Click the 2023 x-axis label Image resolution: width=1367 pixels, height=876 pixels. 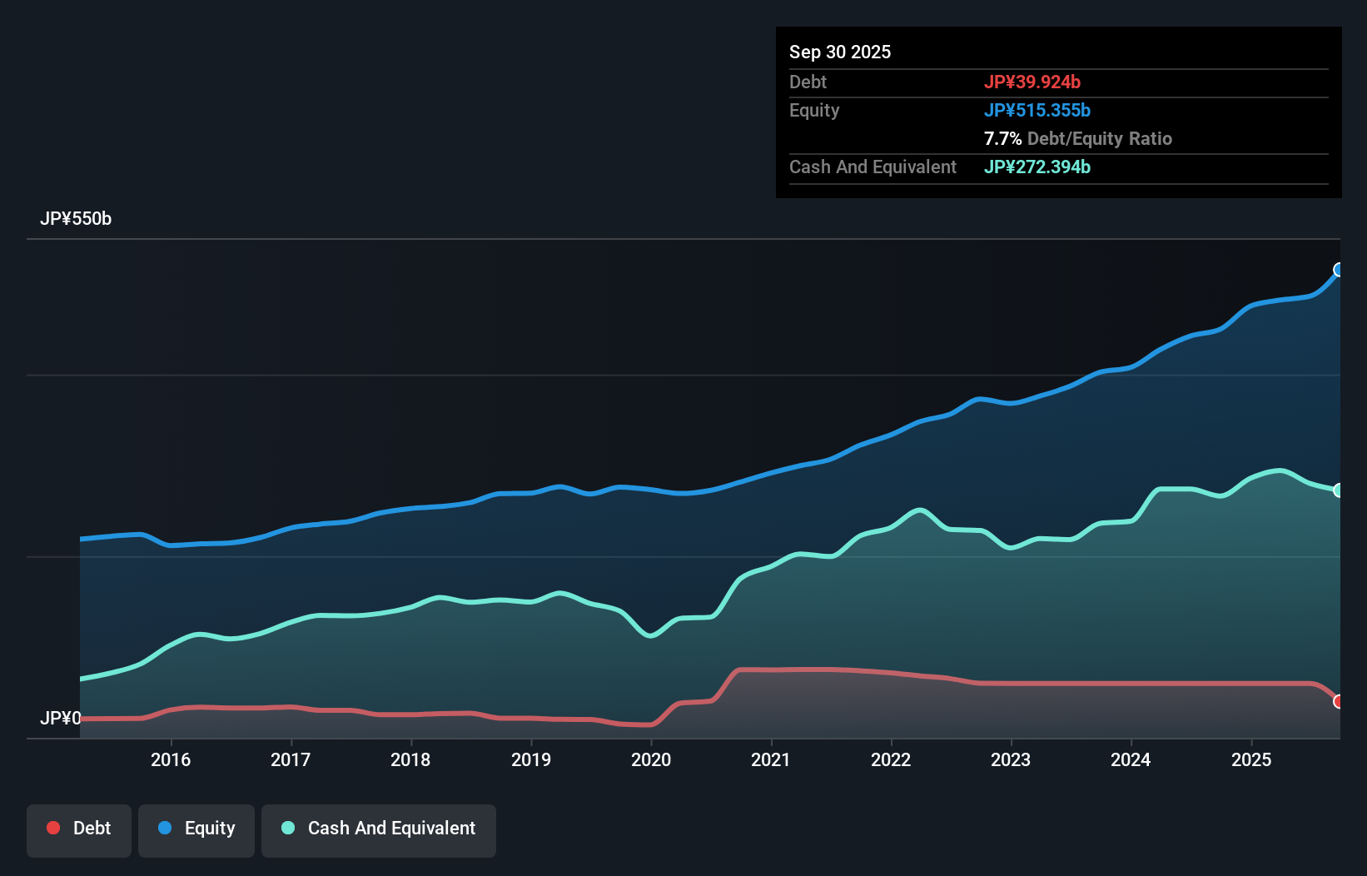coord(1011,759)
